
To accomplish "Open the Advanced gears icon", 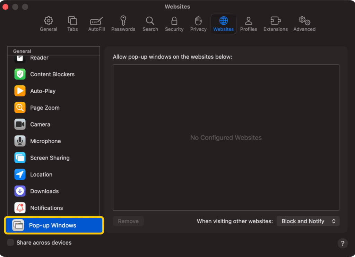I will pos(304,20).
